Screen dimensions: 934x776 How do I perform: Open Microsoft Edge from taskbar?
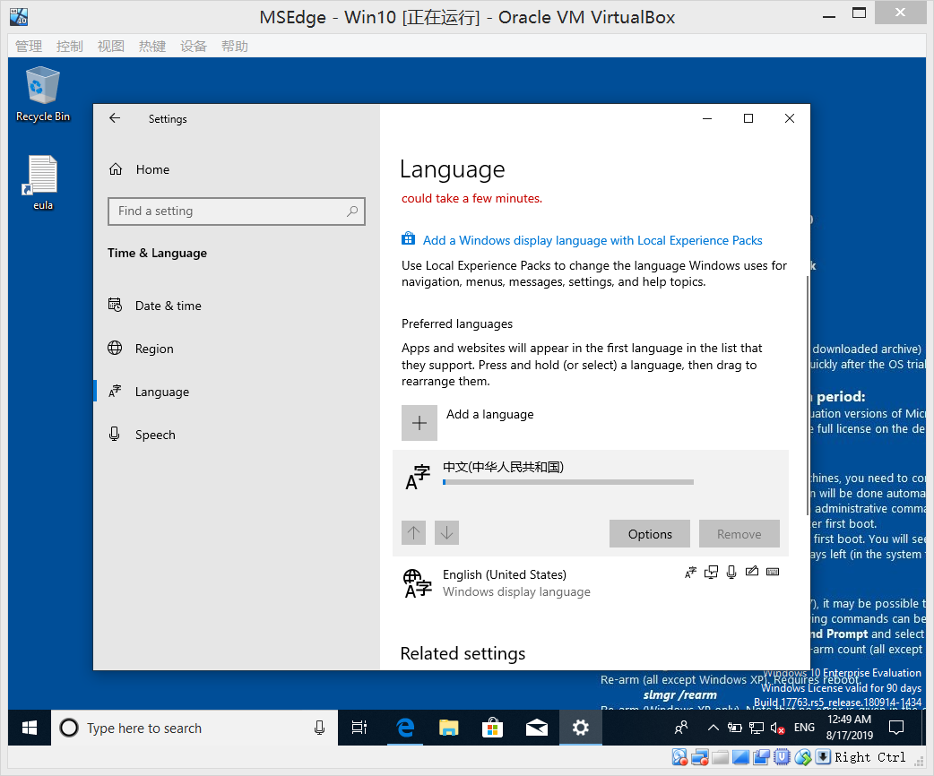(405, 728)
